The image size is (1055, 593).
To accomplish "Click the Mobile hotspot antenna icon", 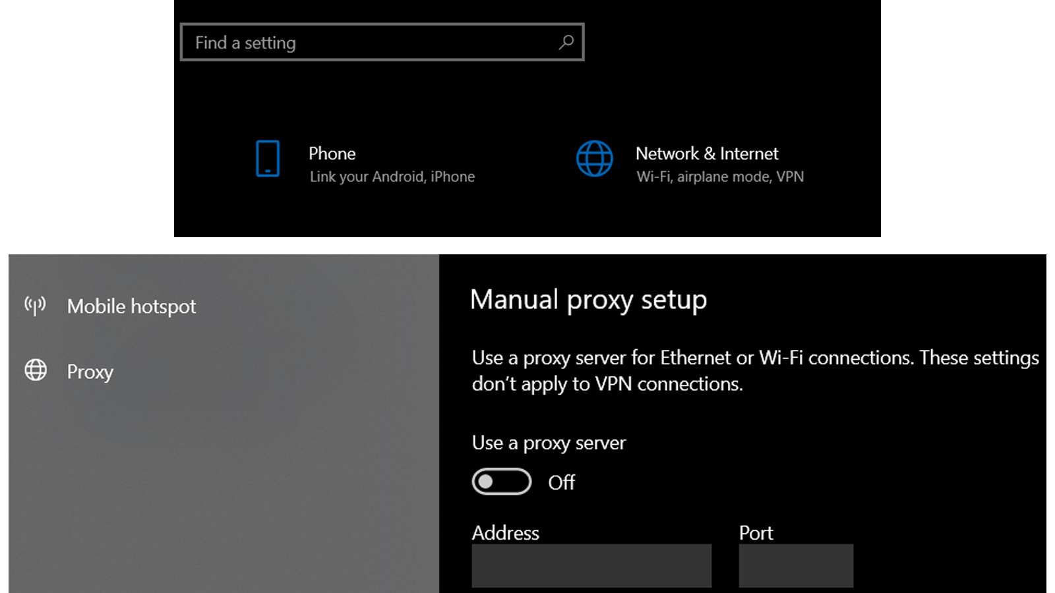I will pyautogui.click(x=35, y=306).
